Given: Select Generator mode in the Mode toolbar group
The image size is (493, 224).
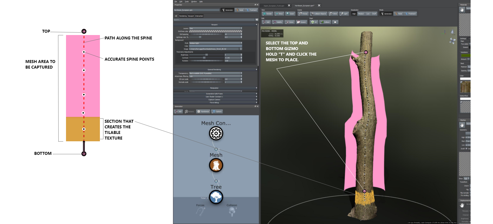Looking at the screenshot, I should 386,14.
